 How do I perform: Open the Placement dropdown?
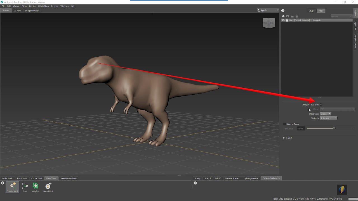(x=326, y=114)
